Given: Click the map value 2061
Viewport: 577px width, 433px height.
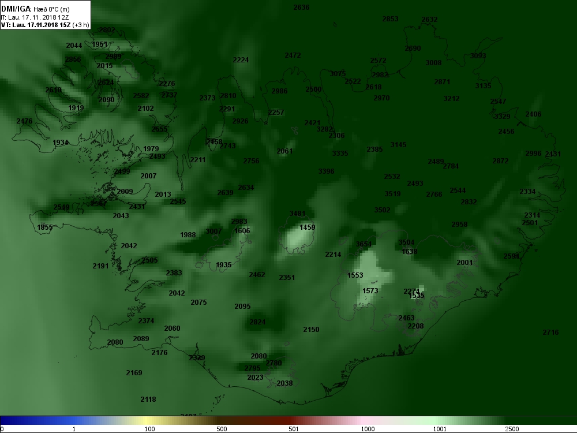Looking at the screenshot, I should [x=284, y=151].
